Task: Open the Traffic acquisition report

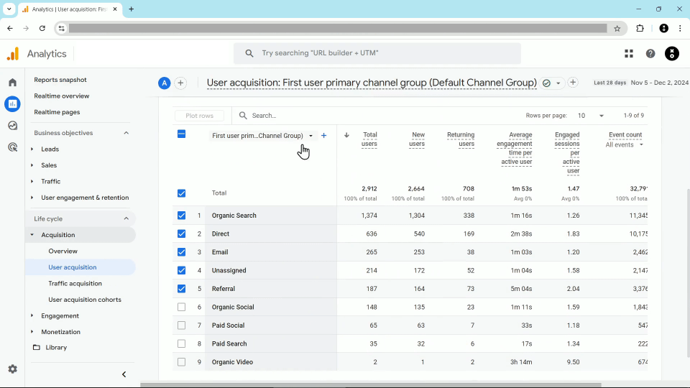Action: (x=75, y=283)
